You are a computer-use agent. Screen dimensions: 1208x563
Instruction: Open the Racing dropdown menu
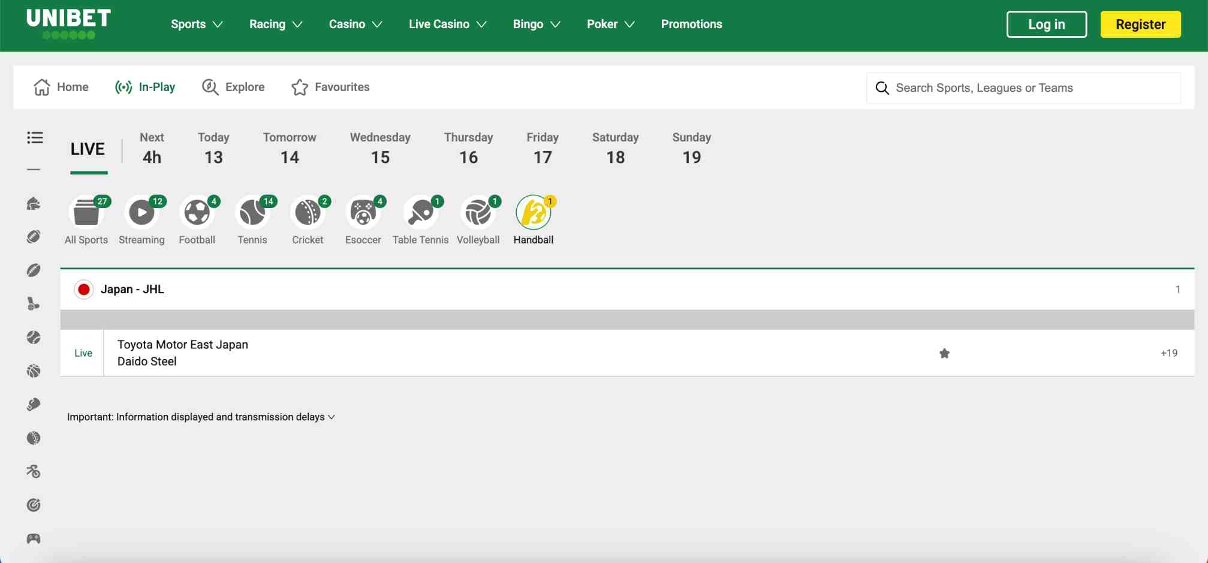coord(275,24)
